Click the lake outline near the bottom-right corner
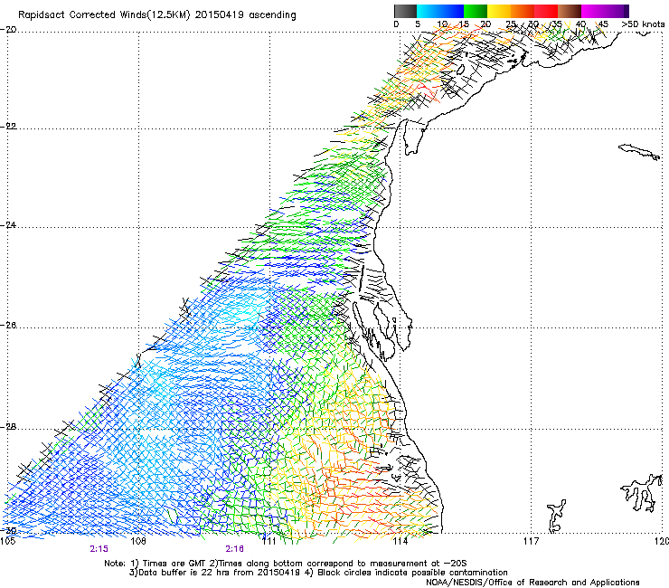Screen dimensions: 669x588 [x=642, y=493]
